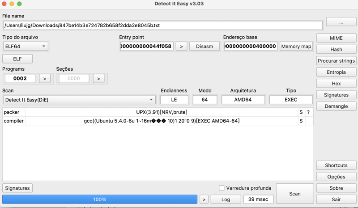Viewport: 358px width, 208px height.
Task: Open the Memory map
Action: pyautogui.click(x=296, y=47)
